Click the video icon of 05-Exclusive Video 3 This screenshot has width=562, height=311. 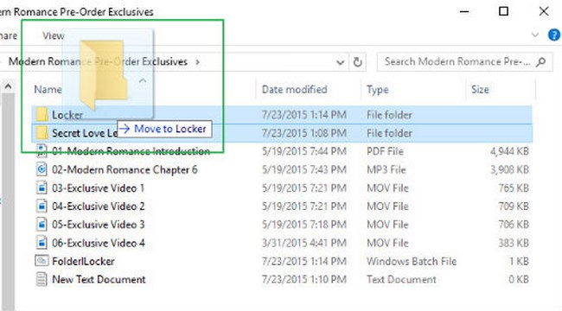pos(42,225)
